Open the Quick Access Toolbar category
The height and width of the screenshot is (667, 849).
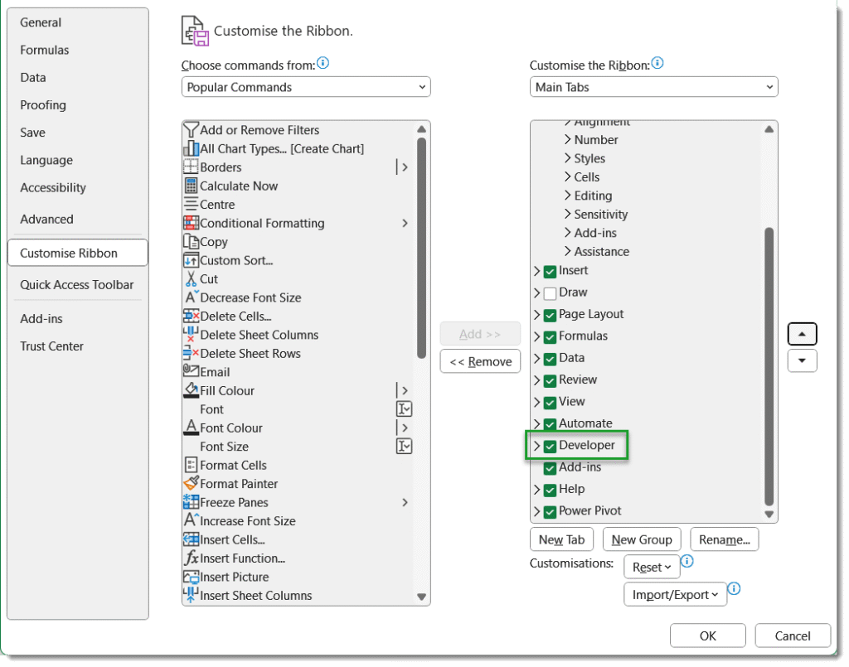(77, 284)
